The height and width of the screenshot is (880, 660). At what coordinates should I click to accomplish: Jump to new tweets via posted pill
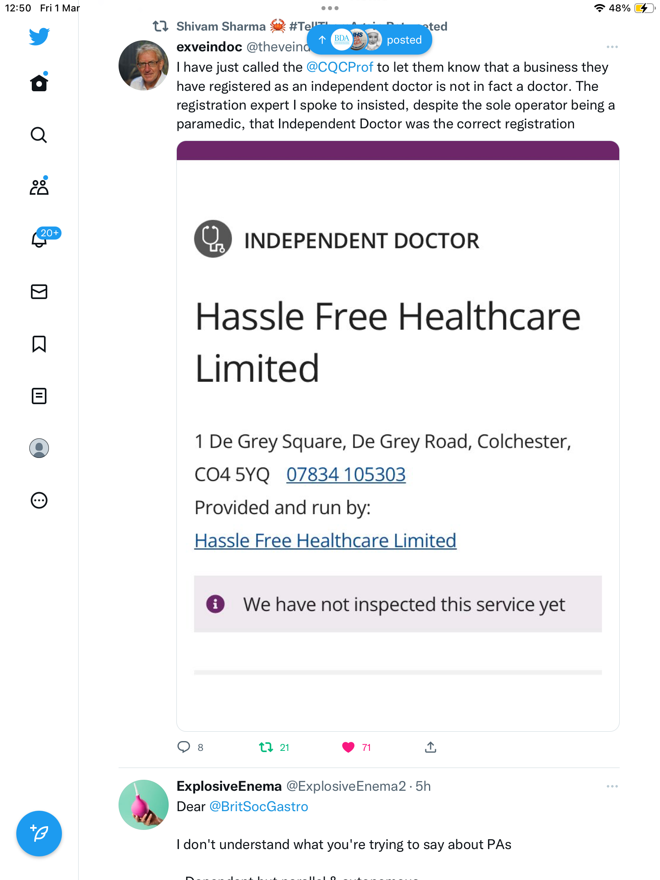point(370,40)
